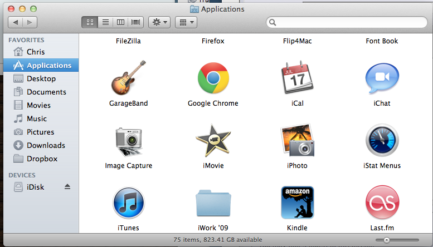Click the status bar item count text
Viewport: 433px width, 247px height.
tap(218, 240)
